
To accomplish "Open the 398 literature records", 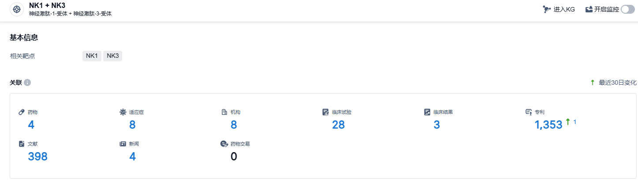I will pyautogui.click(x=37, y=156).
